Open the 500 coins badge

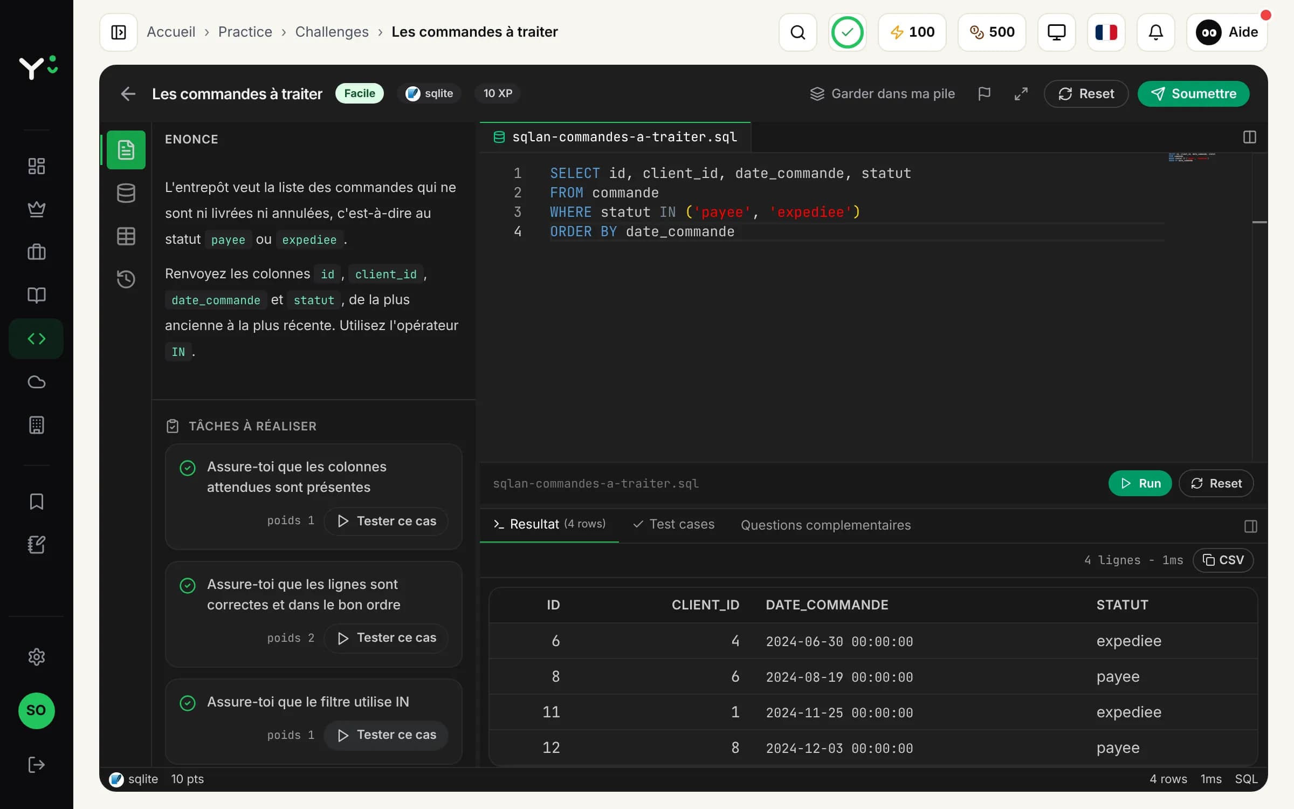pos(992,32)
